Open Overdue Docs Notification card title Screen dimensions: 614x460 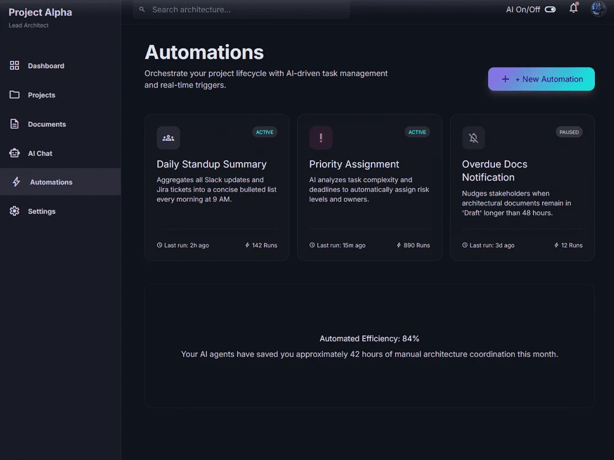coord(494,171)
